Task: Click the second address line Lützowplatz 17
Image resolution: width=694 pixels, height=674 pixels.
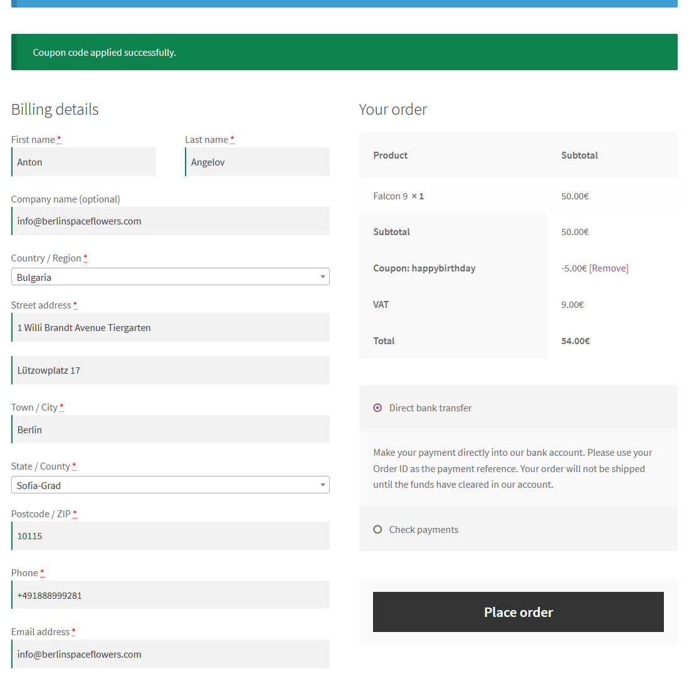Action: (x=170, y=370)
